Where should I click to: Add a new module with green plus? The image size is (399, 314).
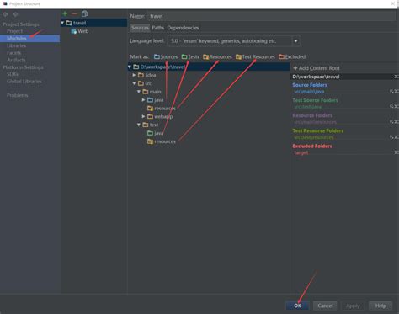(x=65, y=13)
